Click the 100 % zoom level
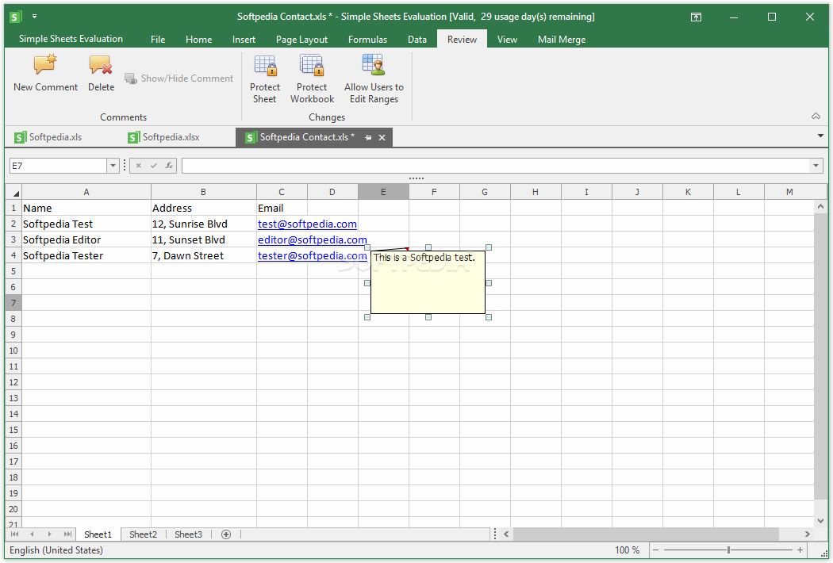 coord(627,550)
